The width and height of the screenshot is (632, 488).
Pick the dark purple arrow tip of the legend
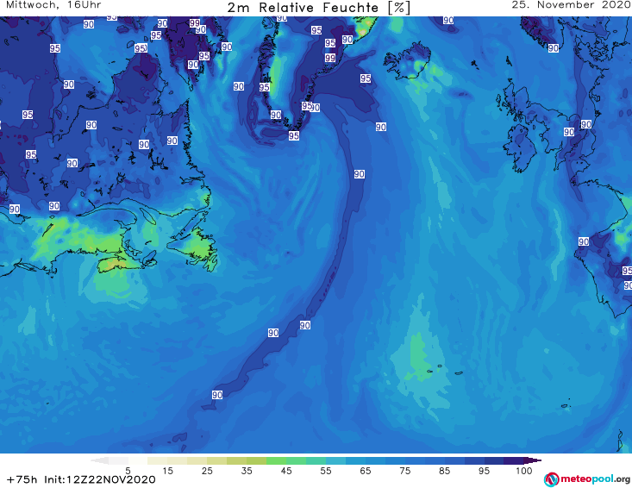tap(535, 460)
